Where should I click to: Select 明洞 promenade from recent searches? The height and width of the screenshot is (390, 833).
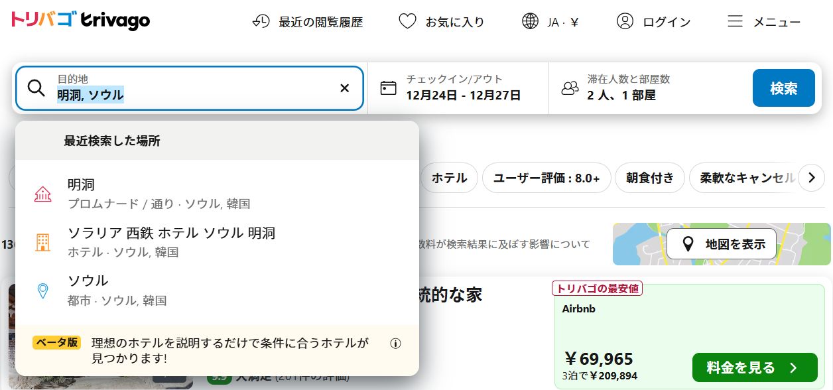[159, 193]
